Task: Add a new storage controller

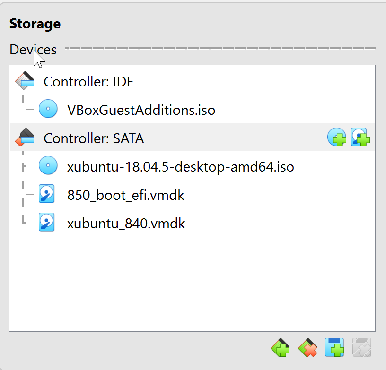Action: (x=280, y=348)
